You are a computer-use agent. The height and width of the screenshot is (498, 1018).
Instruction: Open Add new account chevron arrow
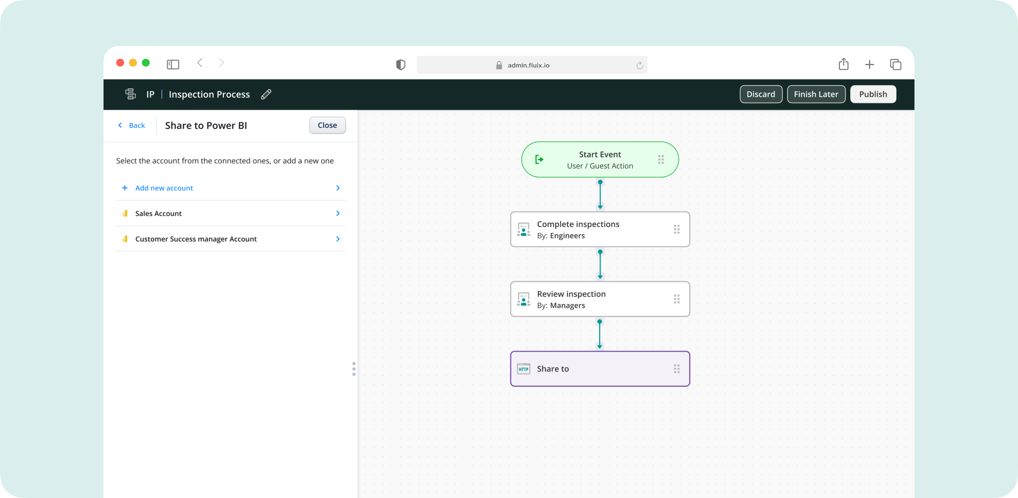click(x=338, y=188)
